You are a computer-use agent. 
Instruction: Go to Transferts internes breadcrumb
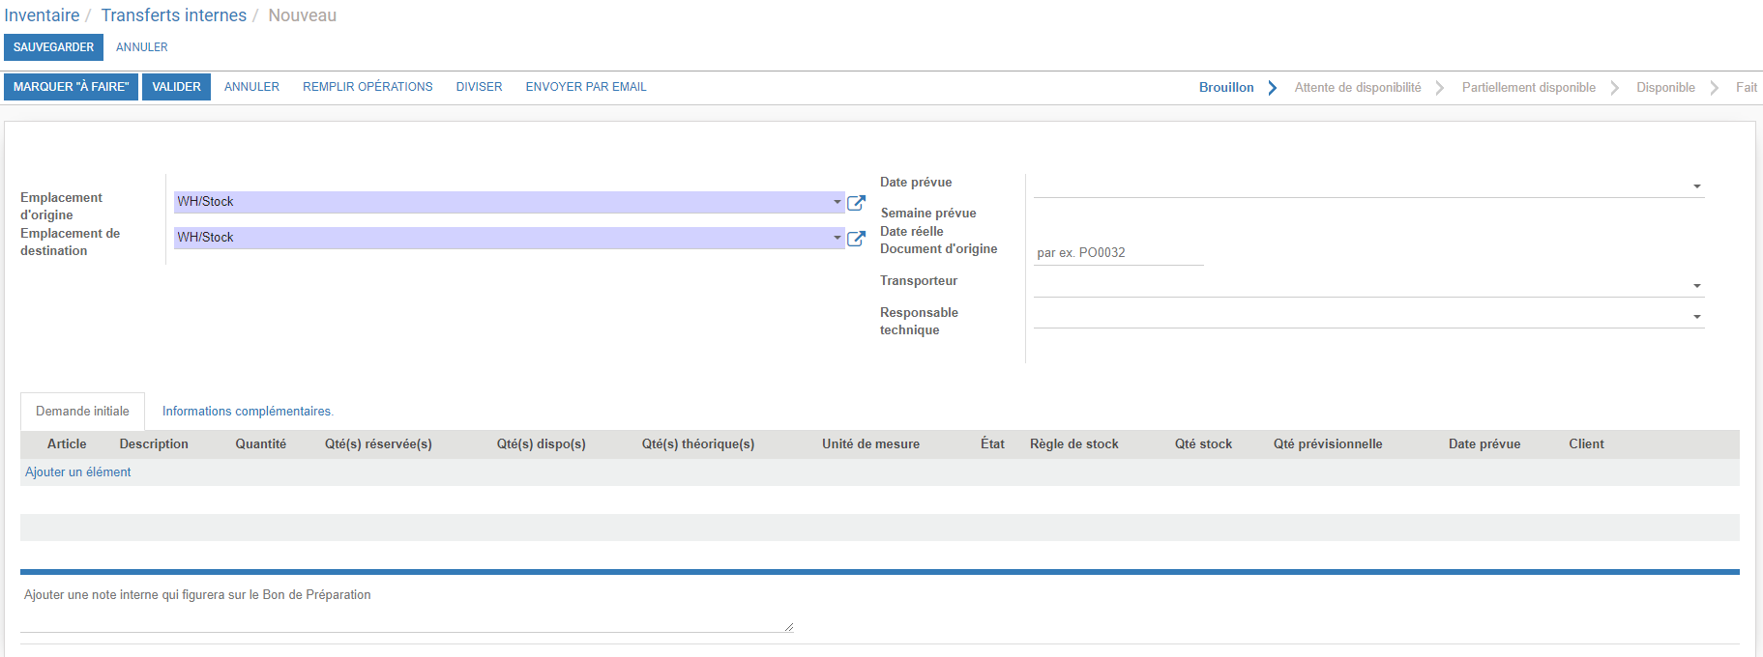[174, 15]
